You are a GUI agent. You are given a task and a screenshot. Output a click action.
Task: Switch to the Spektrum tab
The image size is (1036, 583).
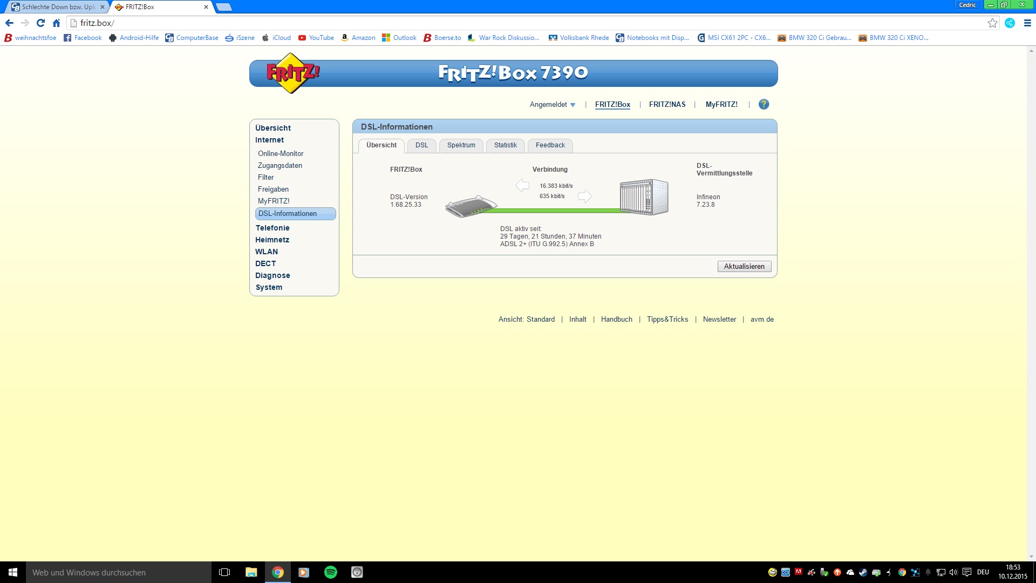click(461, 145)
